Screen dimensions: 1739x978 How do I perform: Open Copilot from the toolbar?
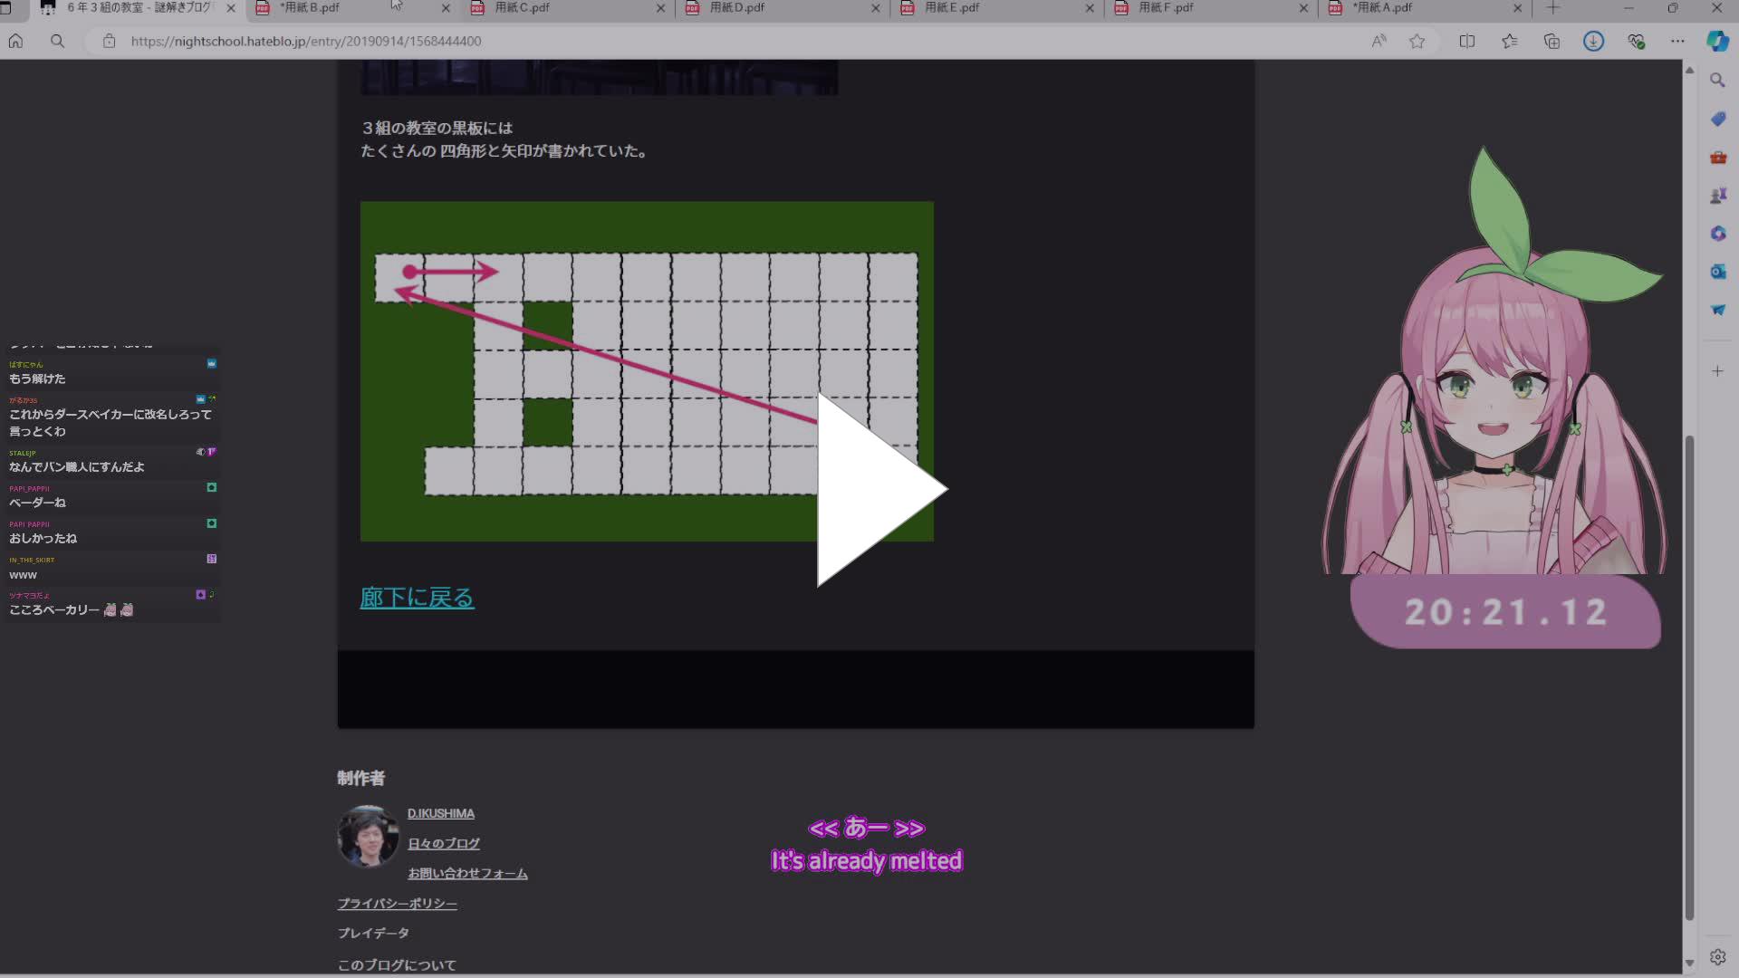tap(1716, 40)
